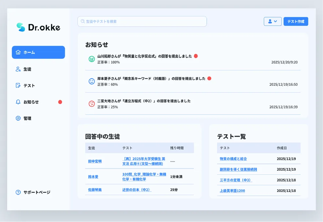The height and width of the screenshot is (222, 323).
Task: Select the ホーム icon in the sidebar
Action: 18,52
